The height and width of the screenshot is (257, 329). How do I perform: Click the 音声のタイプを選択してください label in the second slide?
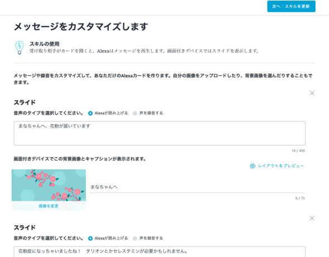click(49, 238)
